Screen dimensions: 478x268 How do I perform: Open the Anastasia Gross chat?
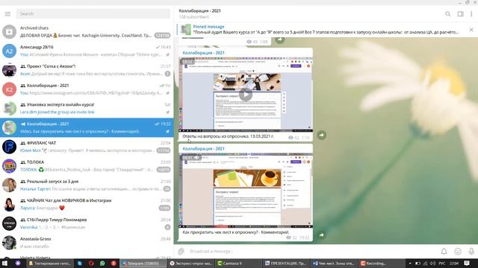pos(87,242)
